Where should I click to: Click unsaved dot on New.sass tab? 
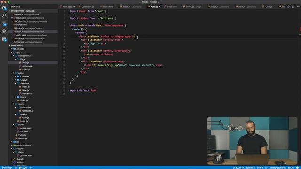(x=74, y=7)
